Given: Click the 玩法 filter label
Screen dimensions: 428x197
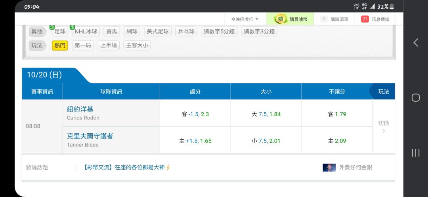Looking at the screenshot, I should click(37, 45).
